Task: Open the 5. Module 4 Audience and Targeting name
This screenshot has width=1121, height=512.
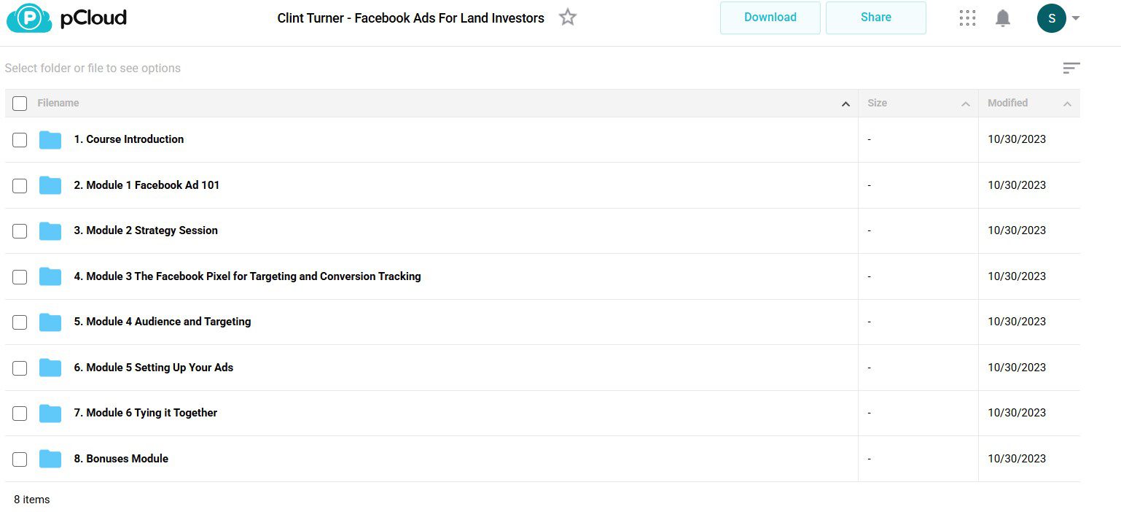Action: [163, 322]
